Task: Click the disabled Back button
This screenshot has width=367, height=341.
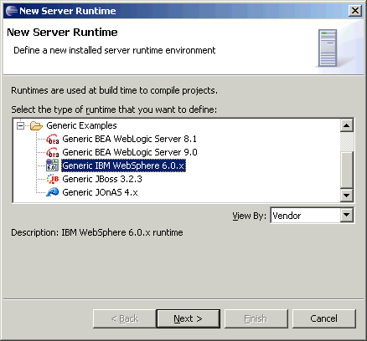Action: [124, 318]
